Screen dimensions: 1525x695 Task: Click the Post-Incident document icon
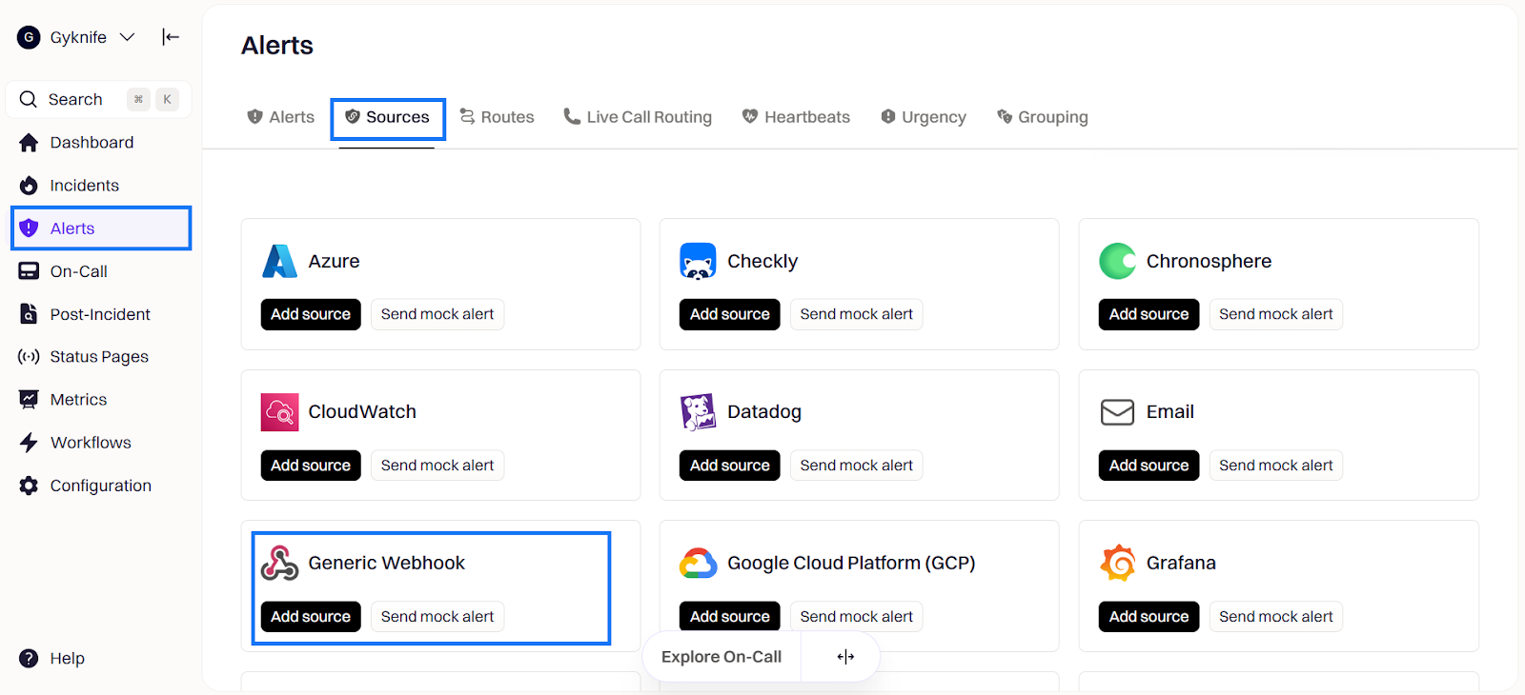click(x=29, y=314)
